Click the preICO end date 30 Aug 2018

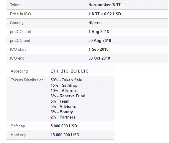tap(100, 40)
